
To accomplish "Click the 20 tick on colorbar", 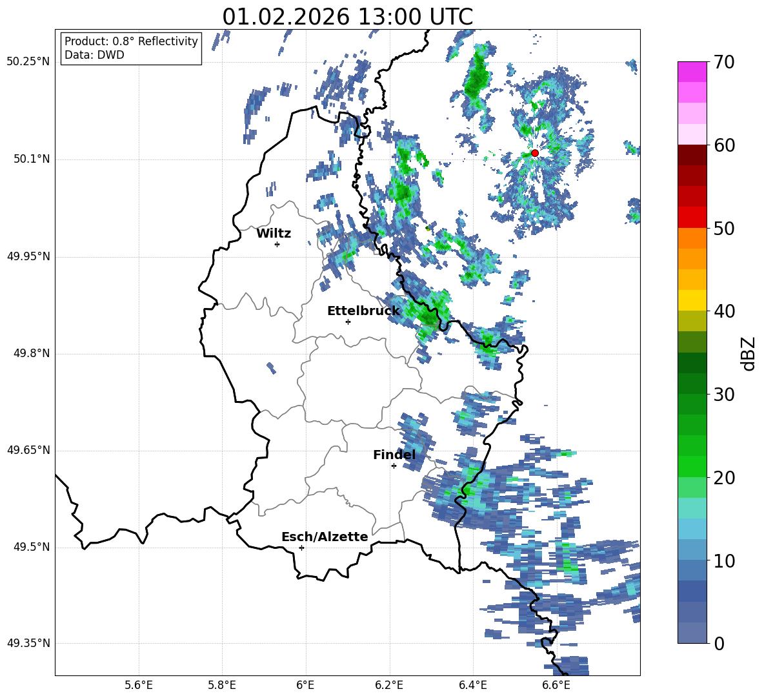I will click(724, 478).
